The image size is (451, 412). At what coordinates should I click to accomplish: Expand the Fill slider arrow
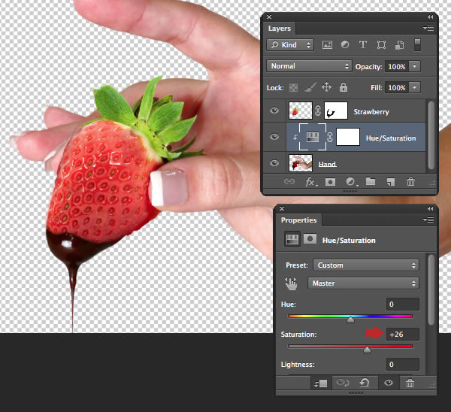pyautogui.click(x=414, y=87)
